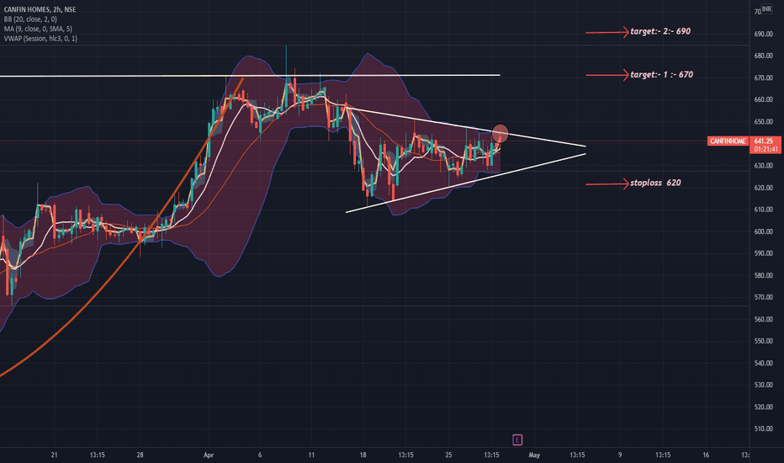
Task: Click the 'May' date label on time axis
Action: tap(534, 455)
